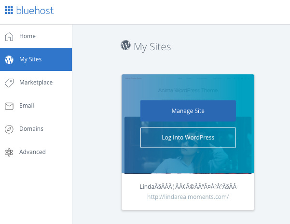Click the Home house icon
The width and height of the screenshot is (290, 224).
[x=9, y=36]
